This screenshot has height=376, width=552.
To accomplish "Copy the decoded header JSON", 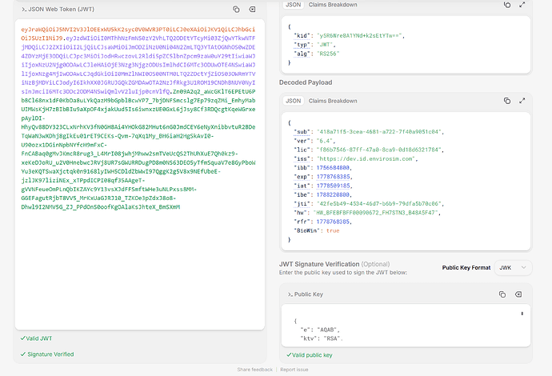I will point(507,5).
